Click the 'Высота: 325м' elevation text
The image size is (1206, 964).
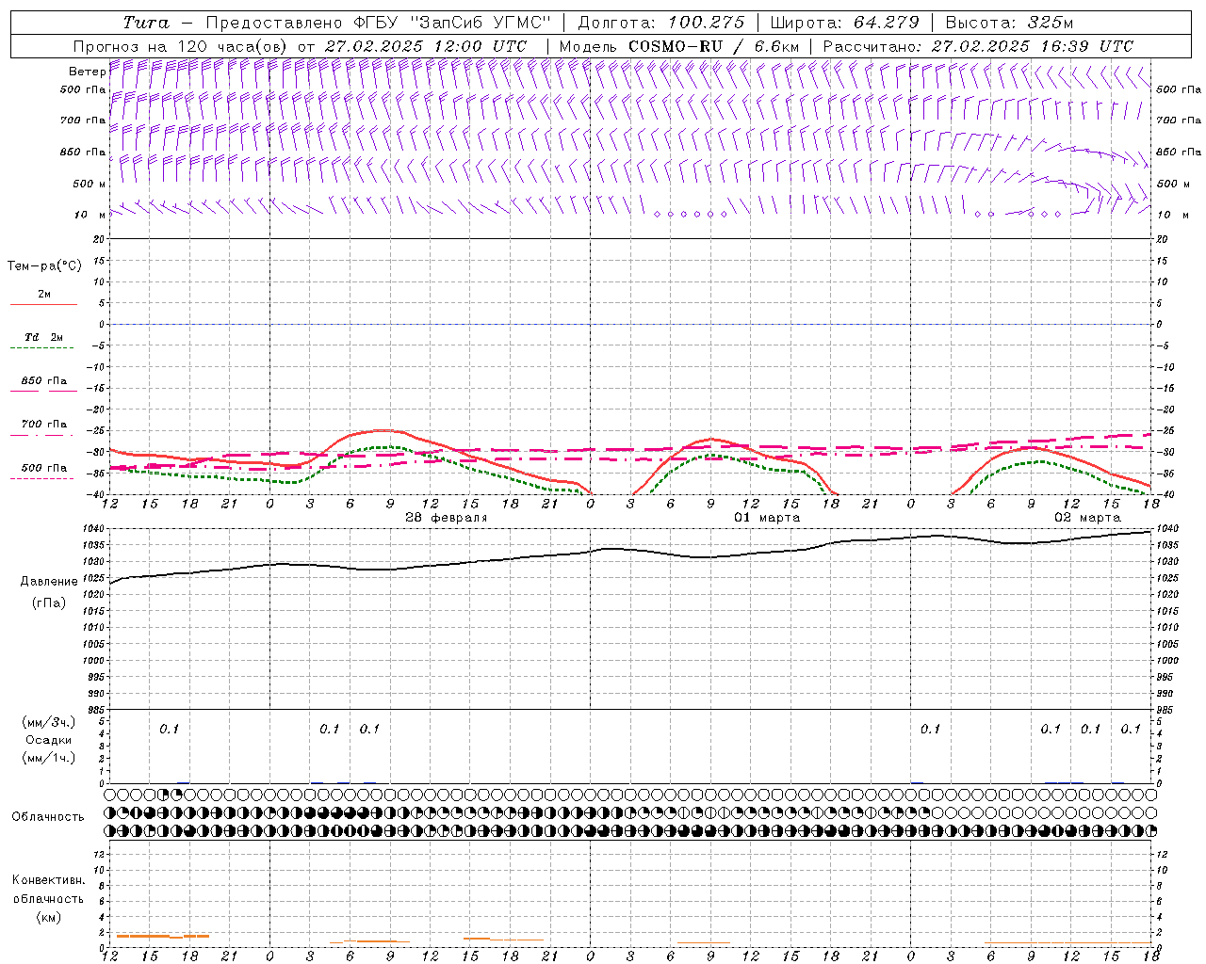1008,22
